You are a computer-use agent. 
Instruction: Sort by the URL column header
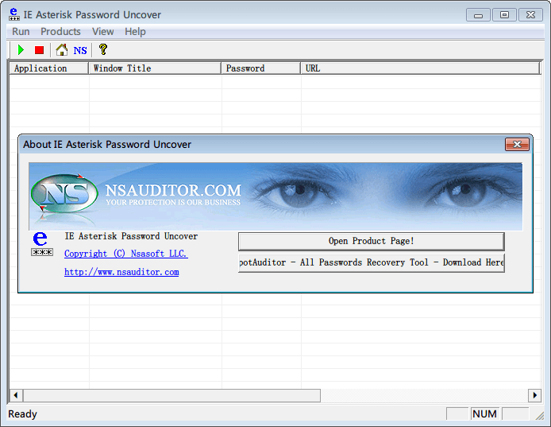tap(420, 68)
